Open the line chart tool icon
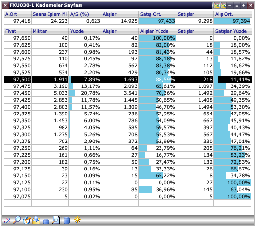256x227 pixels. tap(7, 221)
